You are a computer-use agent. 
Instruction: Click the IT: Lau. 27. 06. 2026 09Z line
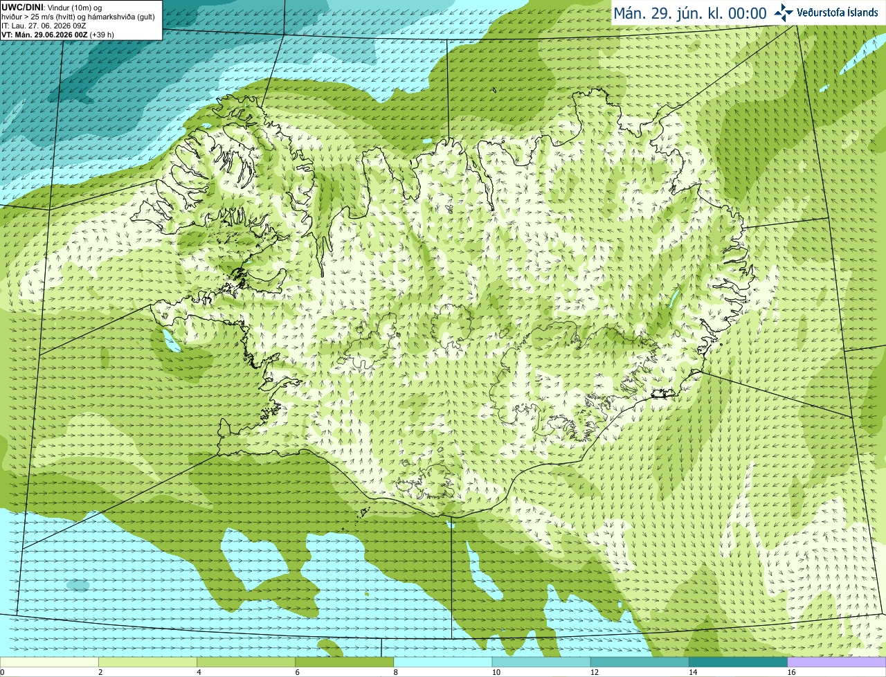[x=44, y=26]
